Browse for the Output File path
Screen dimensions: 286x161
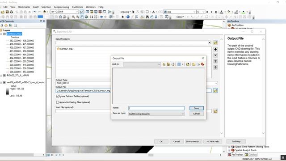coord(215,91)
